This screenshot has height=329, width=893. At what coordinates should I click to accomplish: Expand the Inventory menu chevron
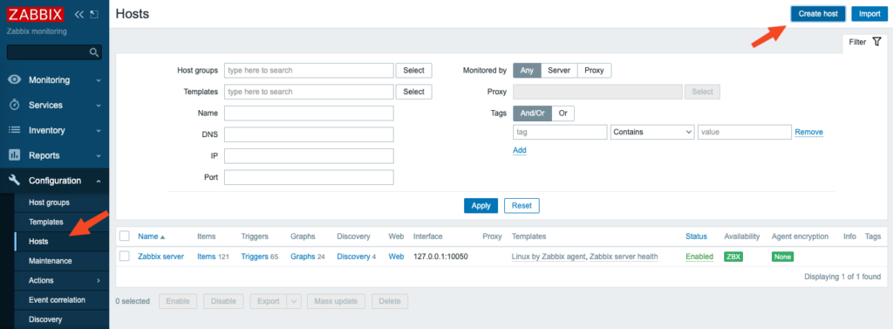coord(98,131)
